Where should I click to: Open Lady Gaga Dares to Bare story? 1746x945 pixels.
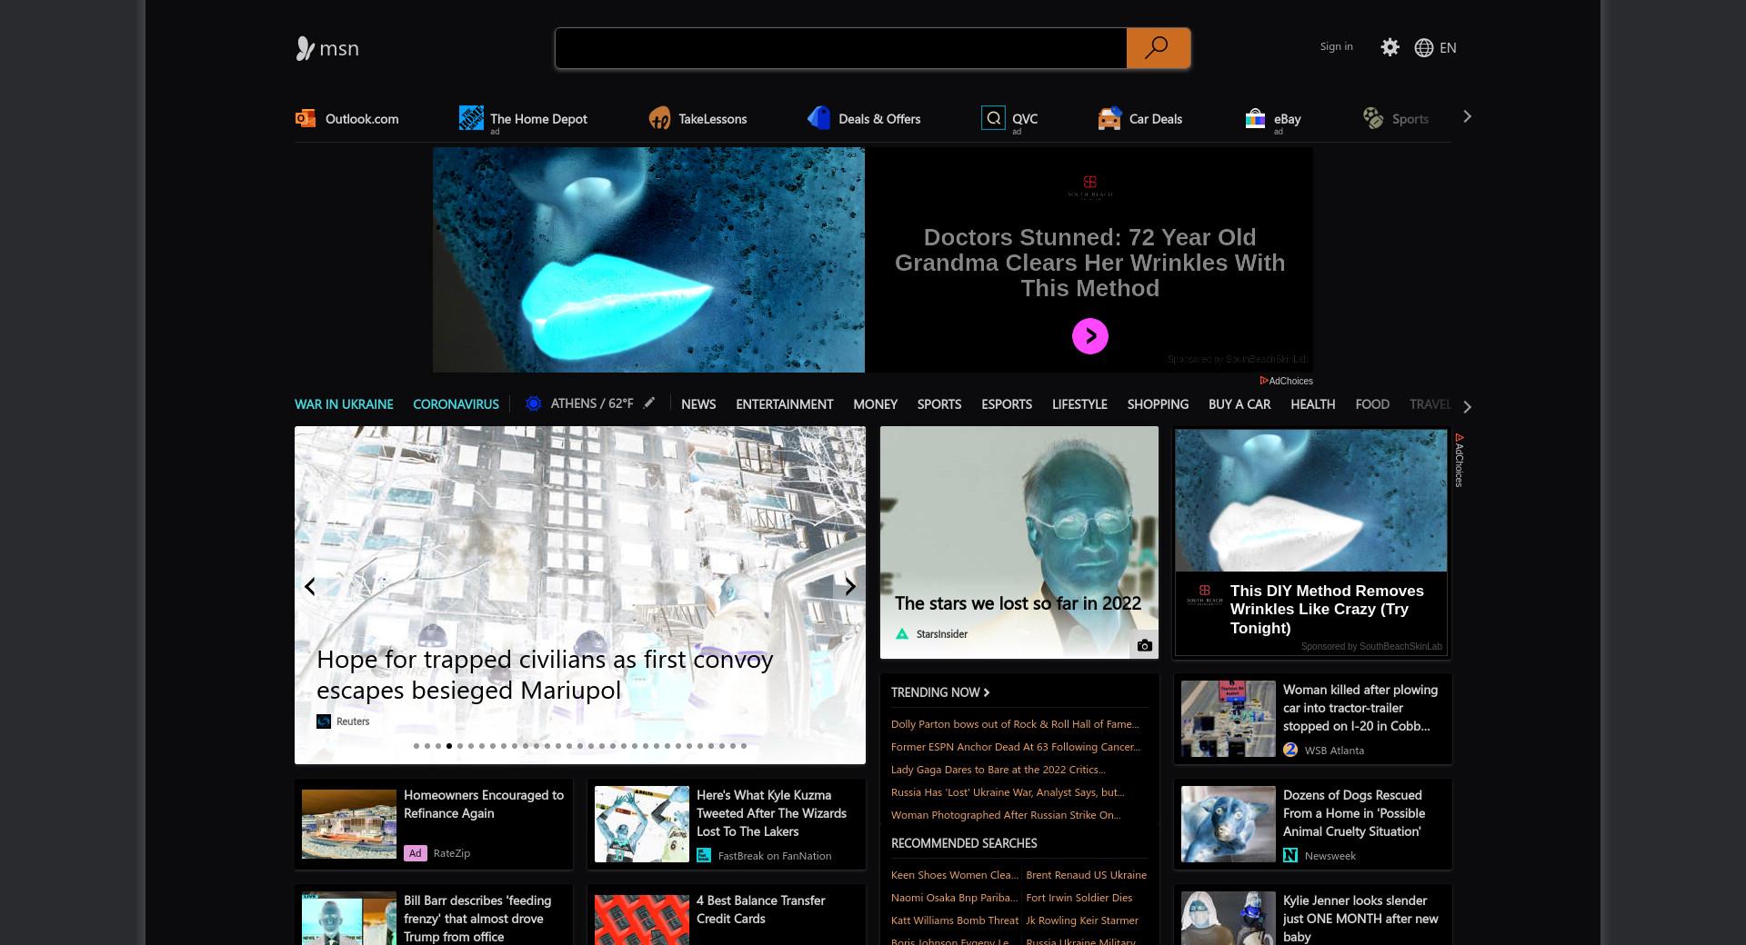click(x=998, y=770)
